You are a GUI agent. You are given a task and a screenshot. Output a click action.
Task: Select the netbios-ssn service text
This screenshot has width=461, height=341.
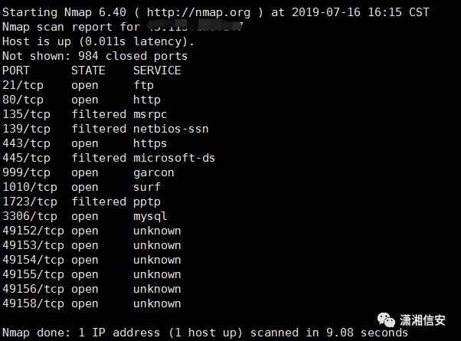point(171,129)
